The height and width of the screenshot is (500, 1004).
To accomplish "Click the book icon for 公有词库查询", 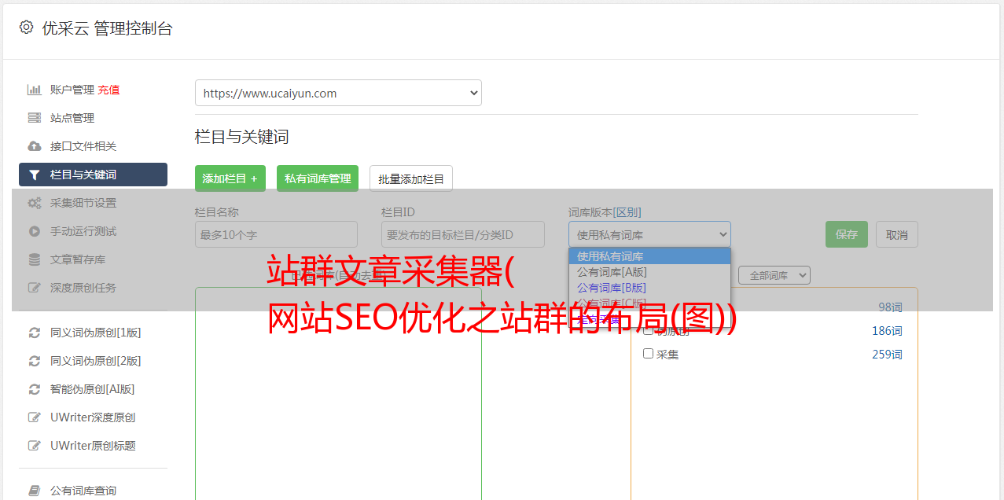I will pos(34,491).
